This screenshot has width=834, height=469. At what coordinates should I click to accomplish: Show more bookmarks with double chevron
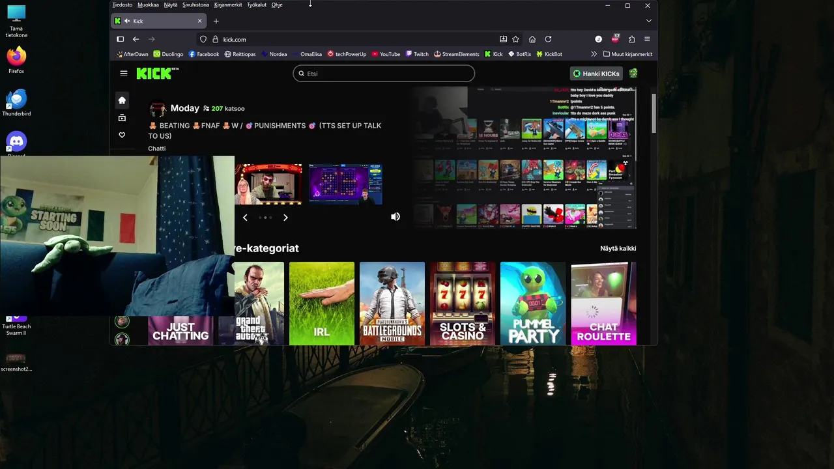click(594, 54)
